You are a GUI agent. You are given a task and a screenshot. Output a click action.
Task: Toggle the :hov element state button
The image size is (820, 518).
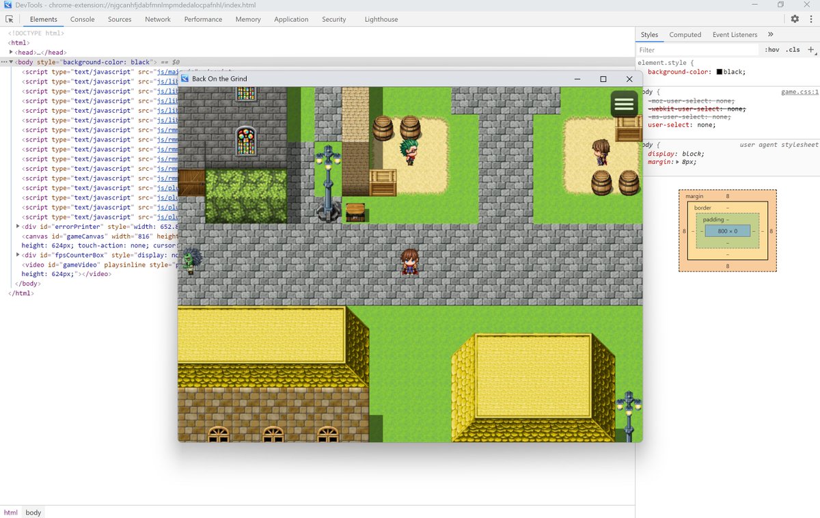coord(772,49)
